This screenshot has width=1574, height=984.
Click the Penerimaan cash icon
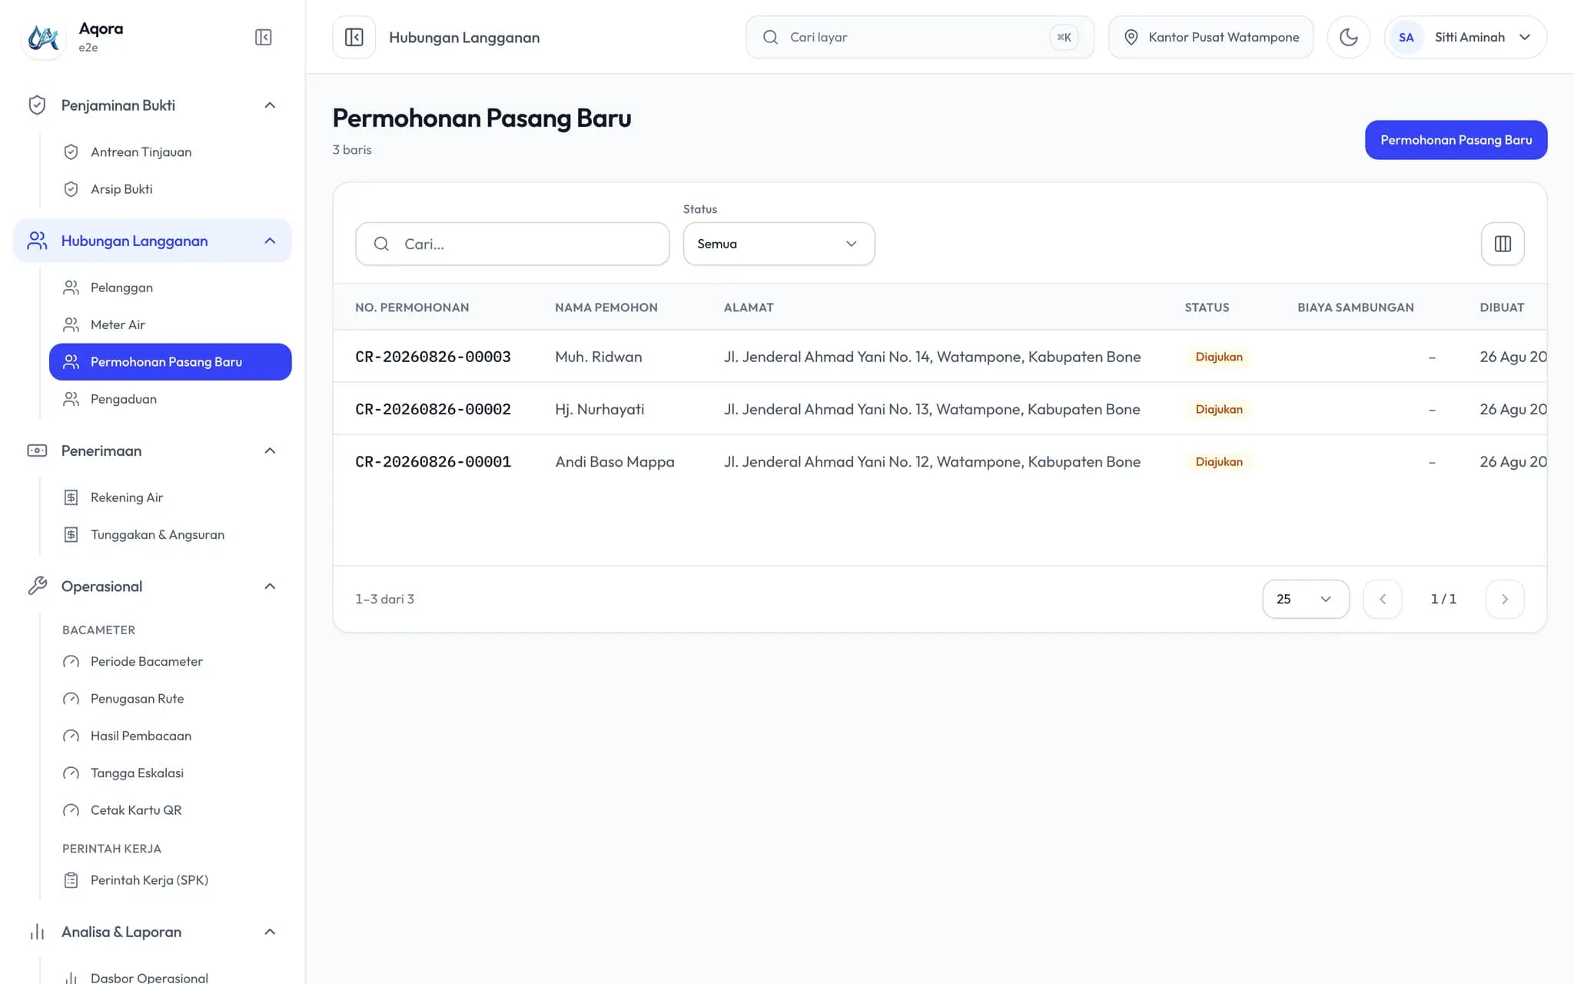[x=37, y=450]
